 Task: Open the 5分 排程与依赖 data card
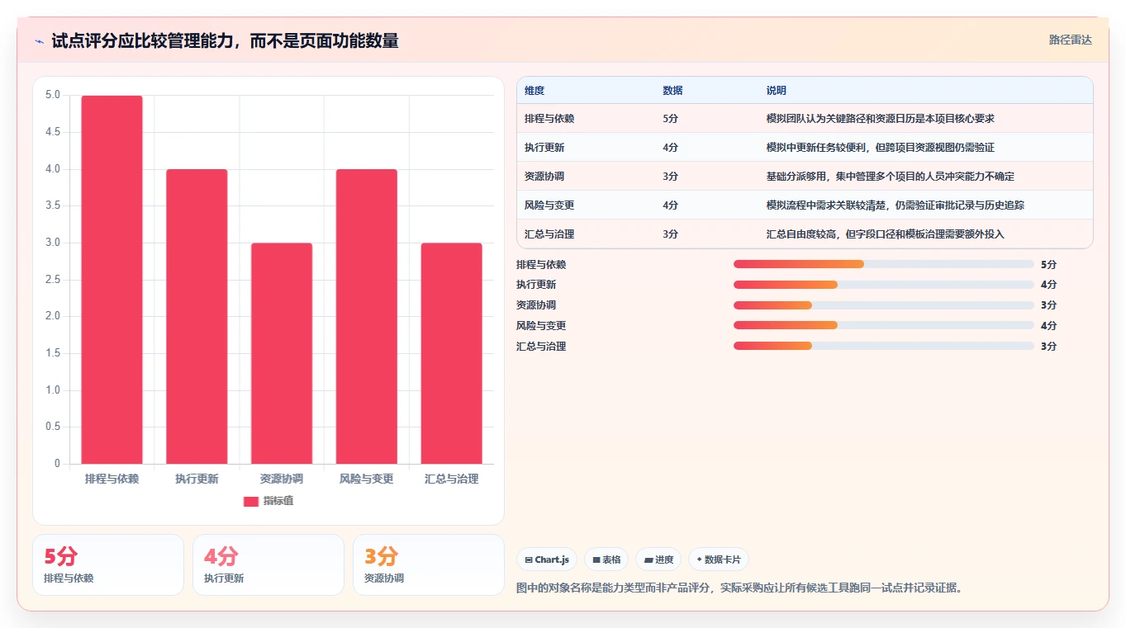coord(108,564)
